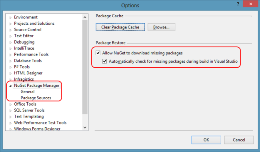The height and width of the screenshot is (152, 260).
Task: Click the Cancel button
Action: coord(239,140)
